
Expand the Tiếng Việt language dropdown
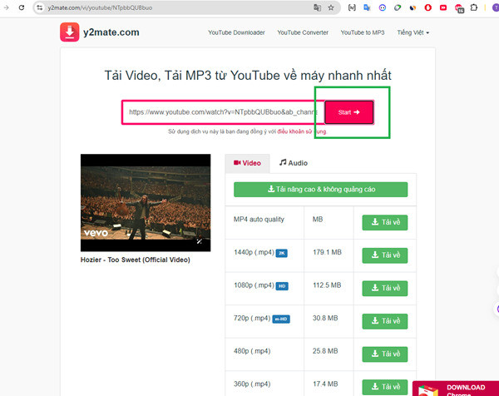413,32
